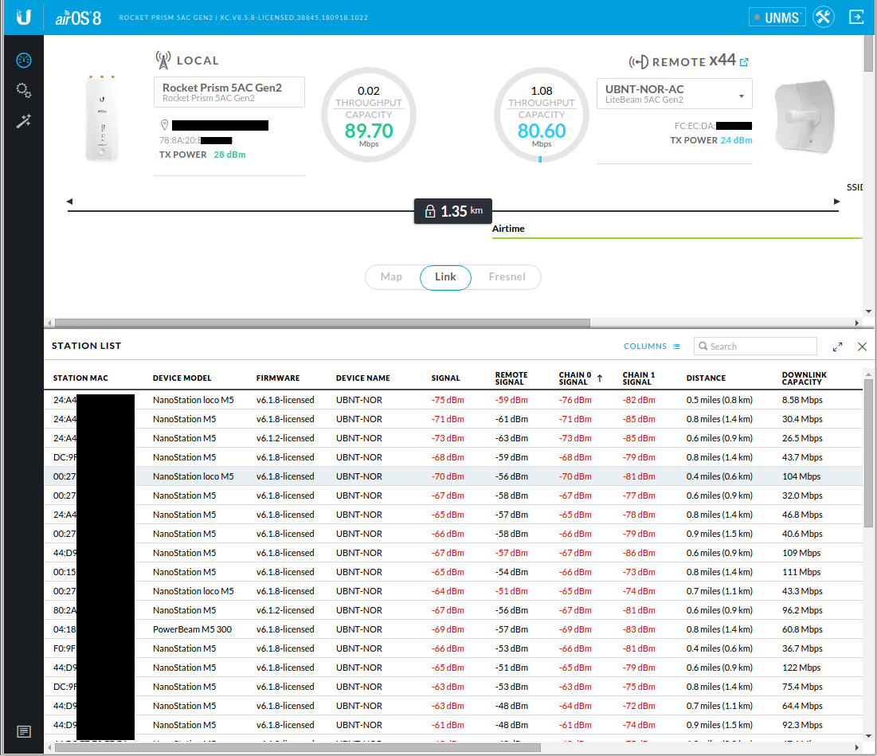Open the magic wand tools icon
The height and width of the screenshot is (756, 877).
pos(24,121)
